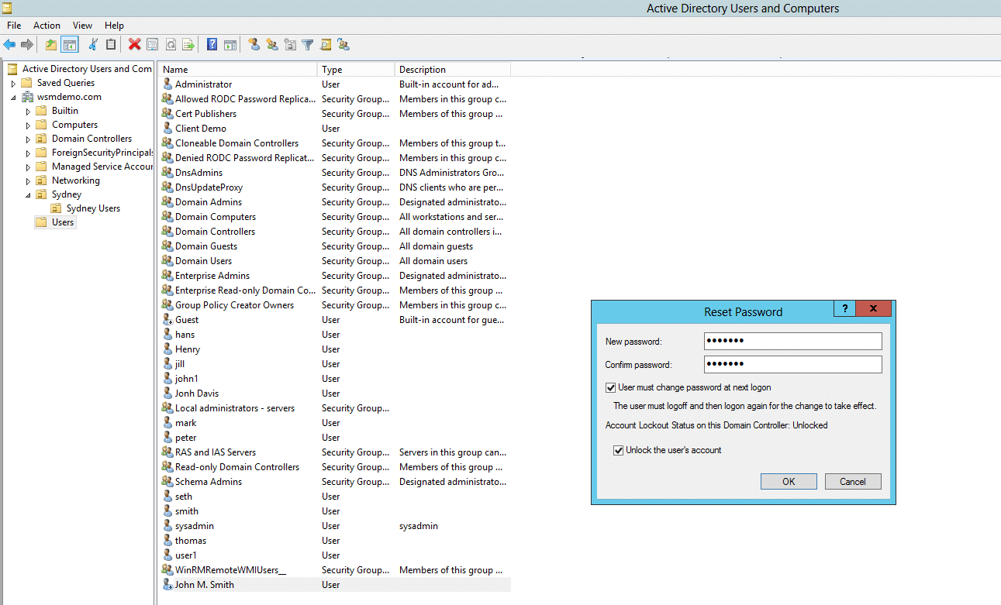Open the Find Objects toolbar icon
The width and height of the screenshot is (1001, 605).
326,44
